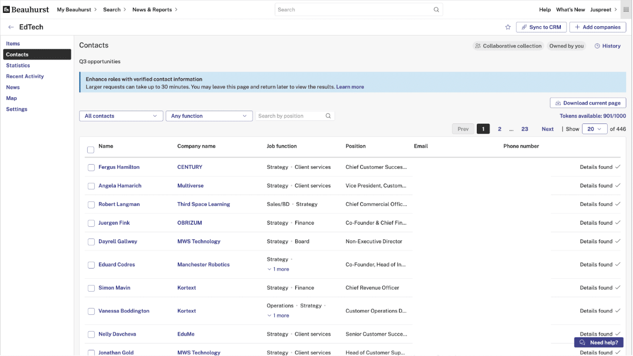Open the apps grid icon in top bar
The height and width of the screenshot is (356, 633).
(x=626, y=9)
